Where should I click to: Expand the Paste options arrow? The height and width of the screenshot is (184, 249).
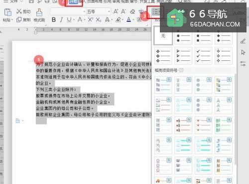pos(12,20)
